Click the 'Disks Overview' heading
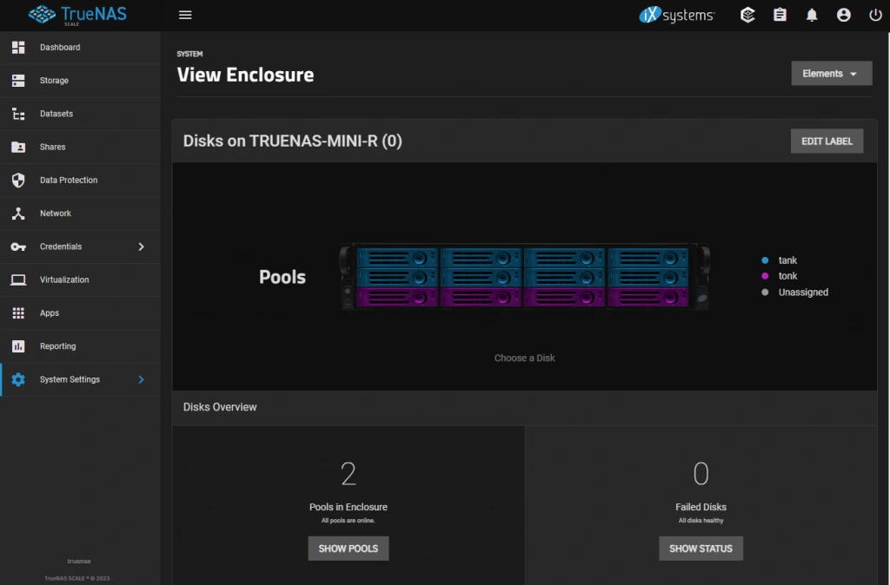 [x=220, y=407]
